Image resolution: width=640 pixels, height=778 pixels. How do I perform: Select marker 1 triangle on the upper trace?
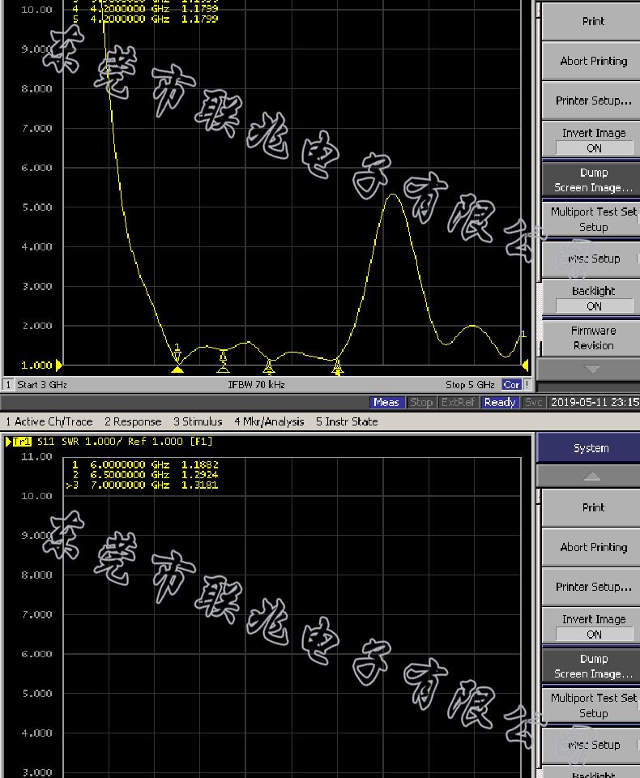pos(177,369)
